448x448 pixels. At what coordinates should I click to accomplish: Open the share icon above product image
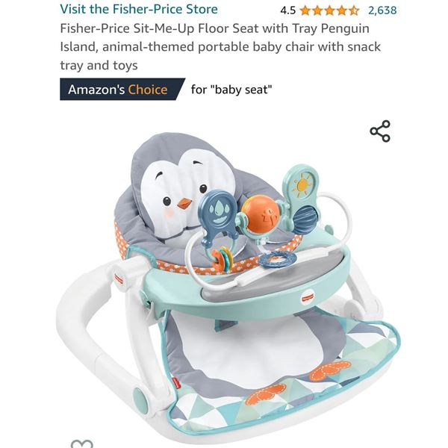point(380,131)
